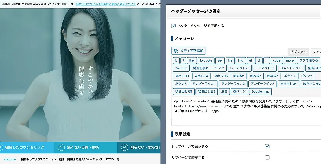Switch to the テキスト editor tab

(316, 52)
